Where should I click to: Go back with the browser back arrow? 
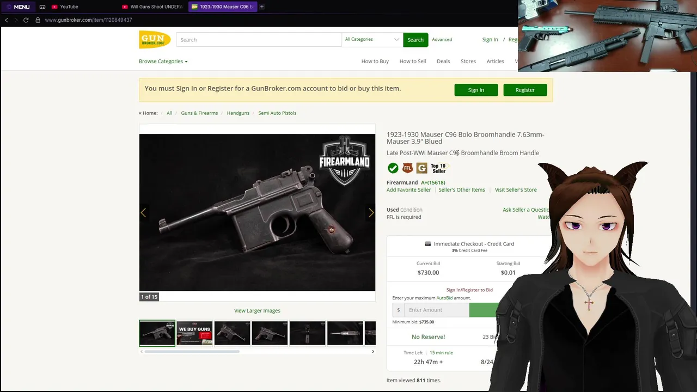point(7,20)
